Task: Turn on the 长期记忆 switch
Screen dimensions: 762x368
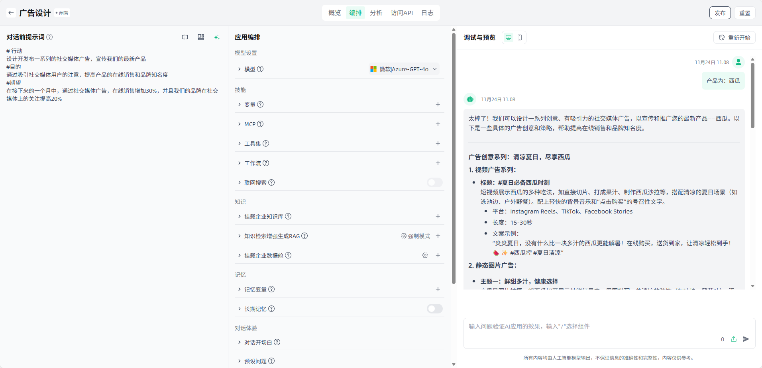Action: [x=434, y=309]
